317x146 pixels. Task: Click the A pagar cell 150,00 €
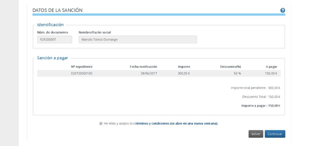pos(271,73)
